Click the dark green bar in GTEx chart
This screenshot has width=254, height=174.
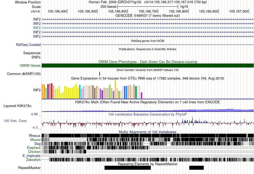(136, 92)
